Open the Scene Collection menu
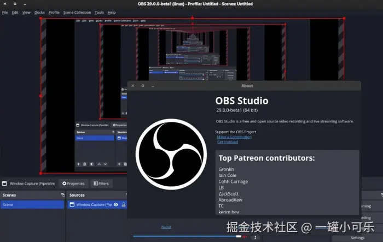The height and width of the screenshot is (242, 383). pos(77,13)
